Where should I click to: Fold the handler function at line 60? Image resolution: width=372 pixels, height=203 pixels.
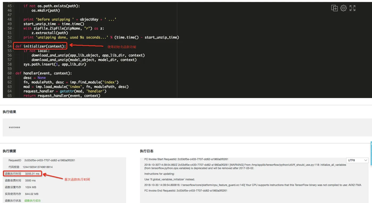[x=13, y=73]
